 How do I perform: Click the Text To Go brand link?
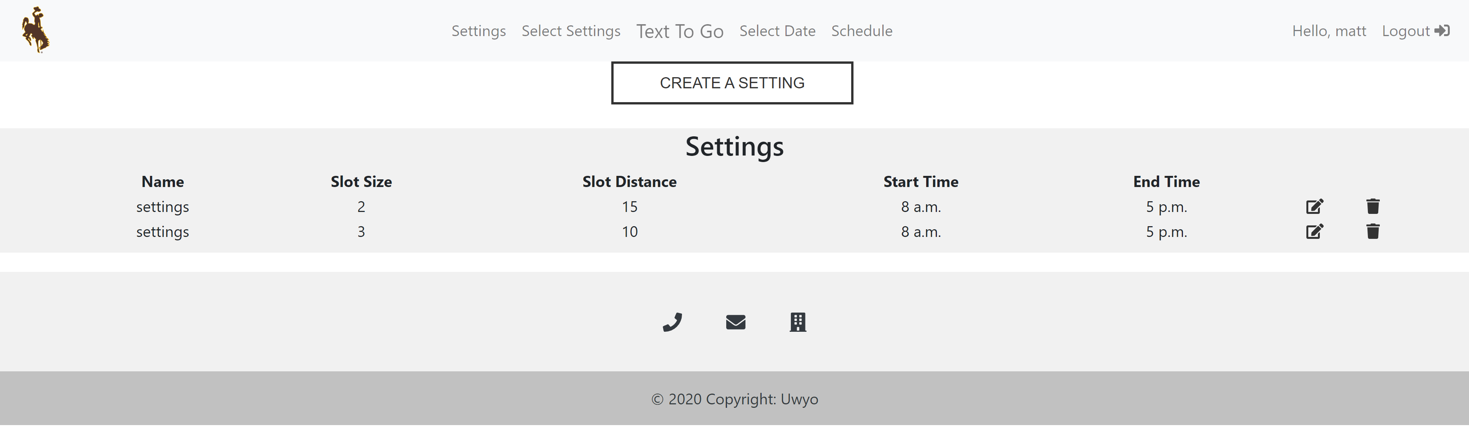coord(680,31)
